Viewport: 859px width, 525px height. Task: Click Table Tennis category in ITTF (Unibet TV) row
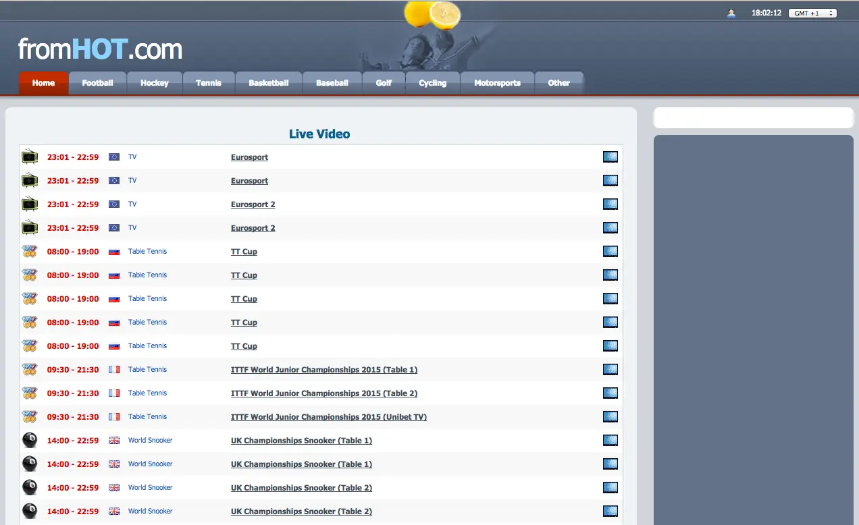[x=147, y=416]
